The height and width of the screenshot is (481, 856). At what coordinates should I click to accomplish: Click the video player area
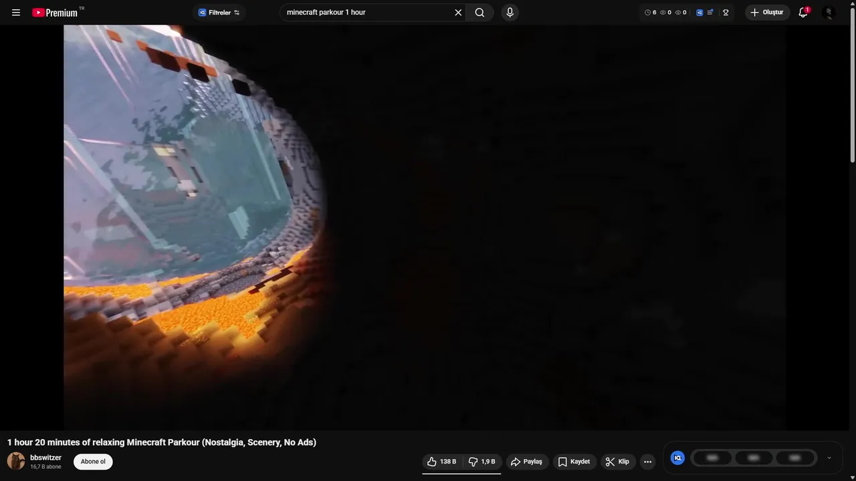point(424,227)
